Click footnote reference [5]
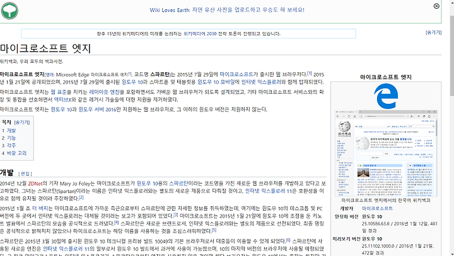The width and height of the screenshot is (454, 256). (214, 230)
